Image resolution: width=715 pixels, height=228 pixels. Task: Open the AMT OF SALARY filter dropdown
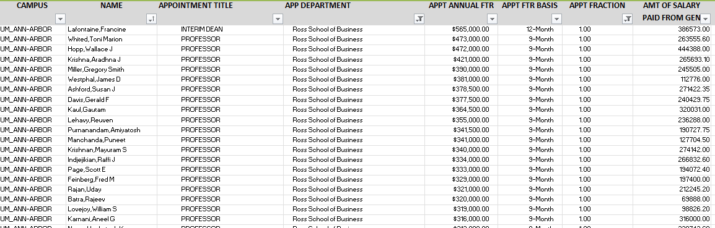(706, 19)
